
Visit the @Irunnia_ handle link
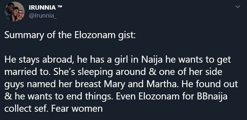coord(43,16)
